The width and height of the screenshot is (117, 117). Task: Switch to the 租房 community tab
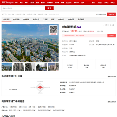tap(53, 19)
